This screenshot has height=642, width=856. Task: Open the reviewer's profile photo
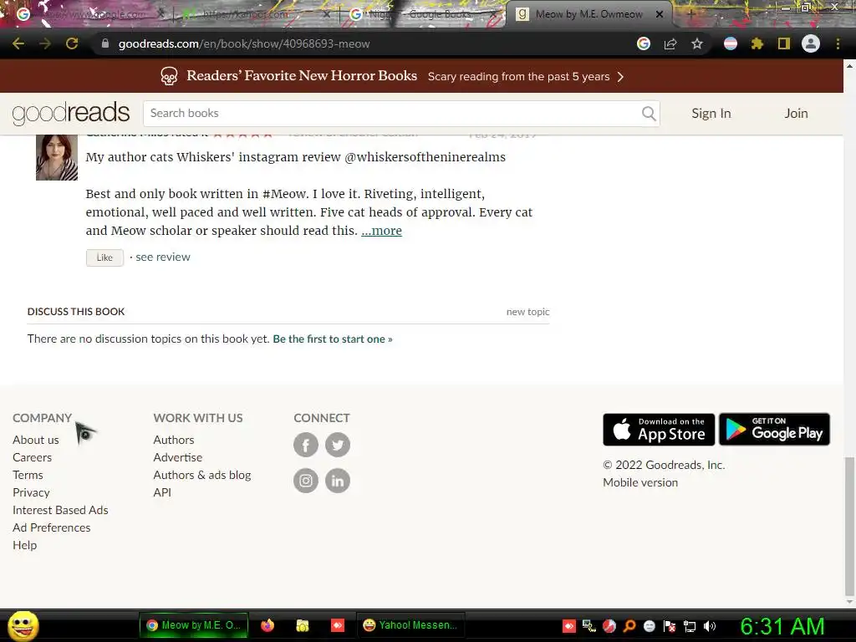(57, 157)
